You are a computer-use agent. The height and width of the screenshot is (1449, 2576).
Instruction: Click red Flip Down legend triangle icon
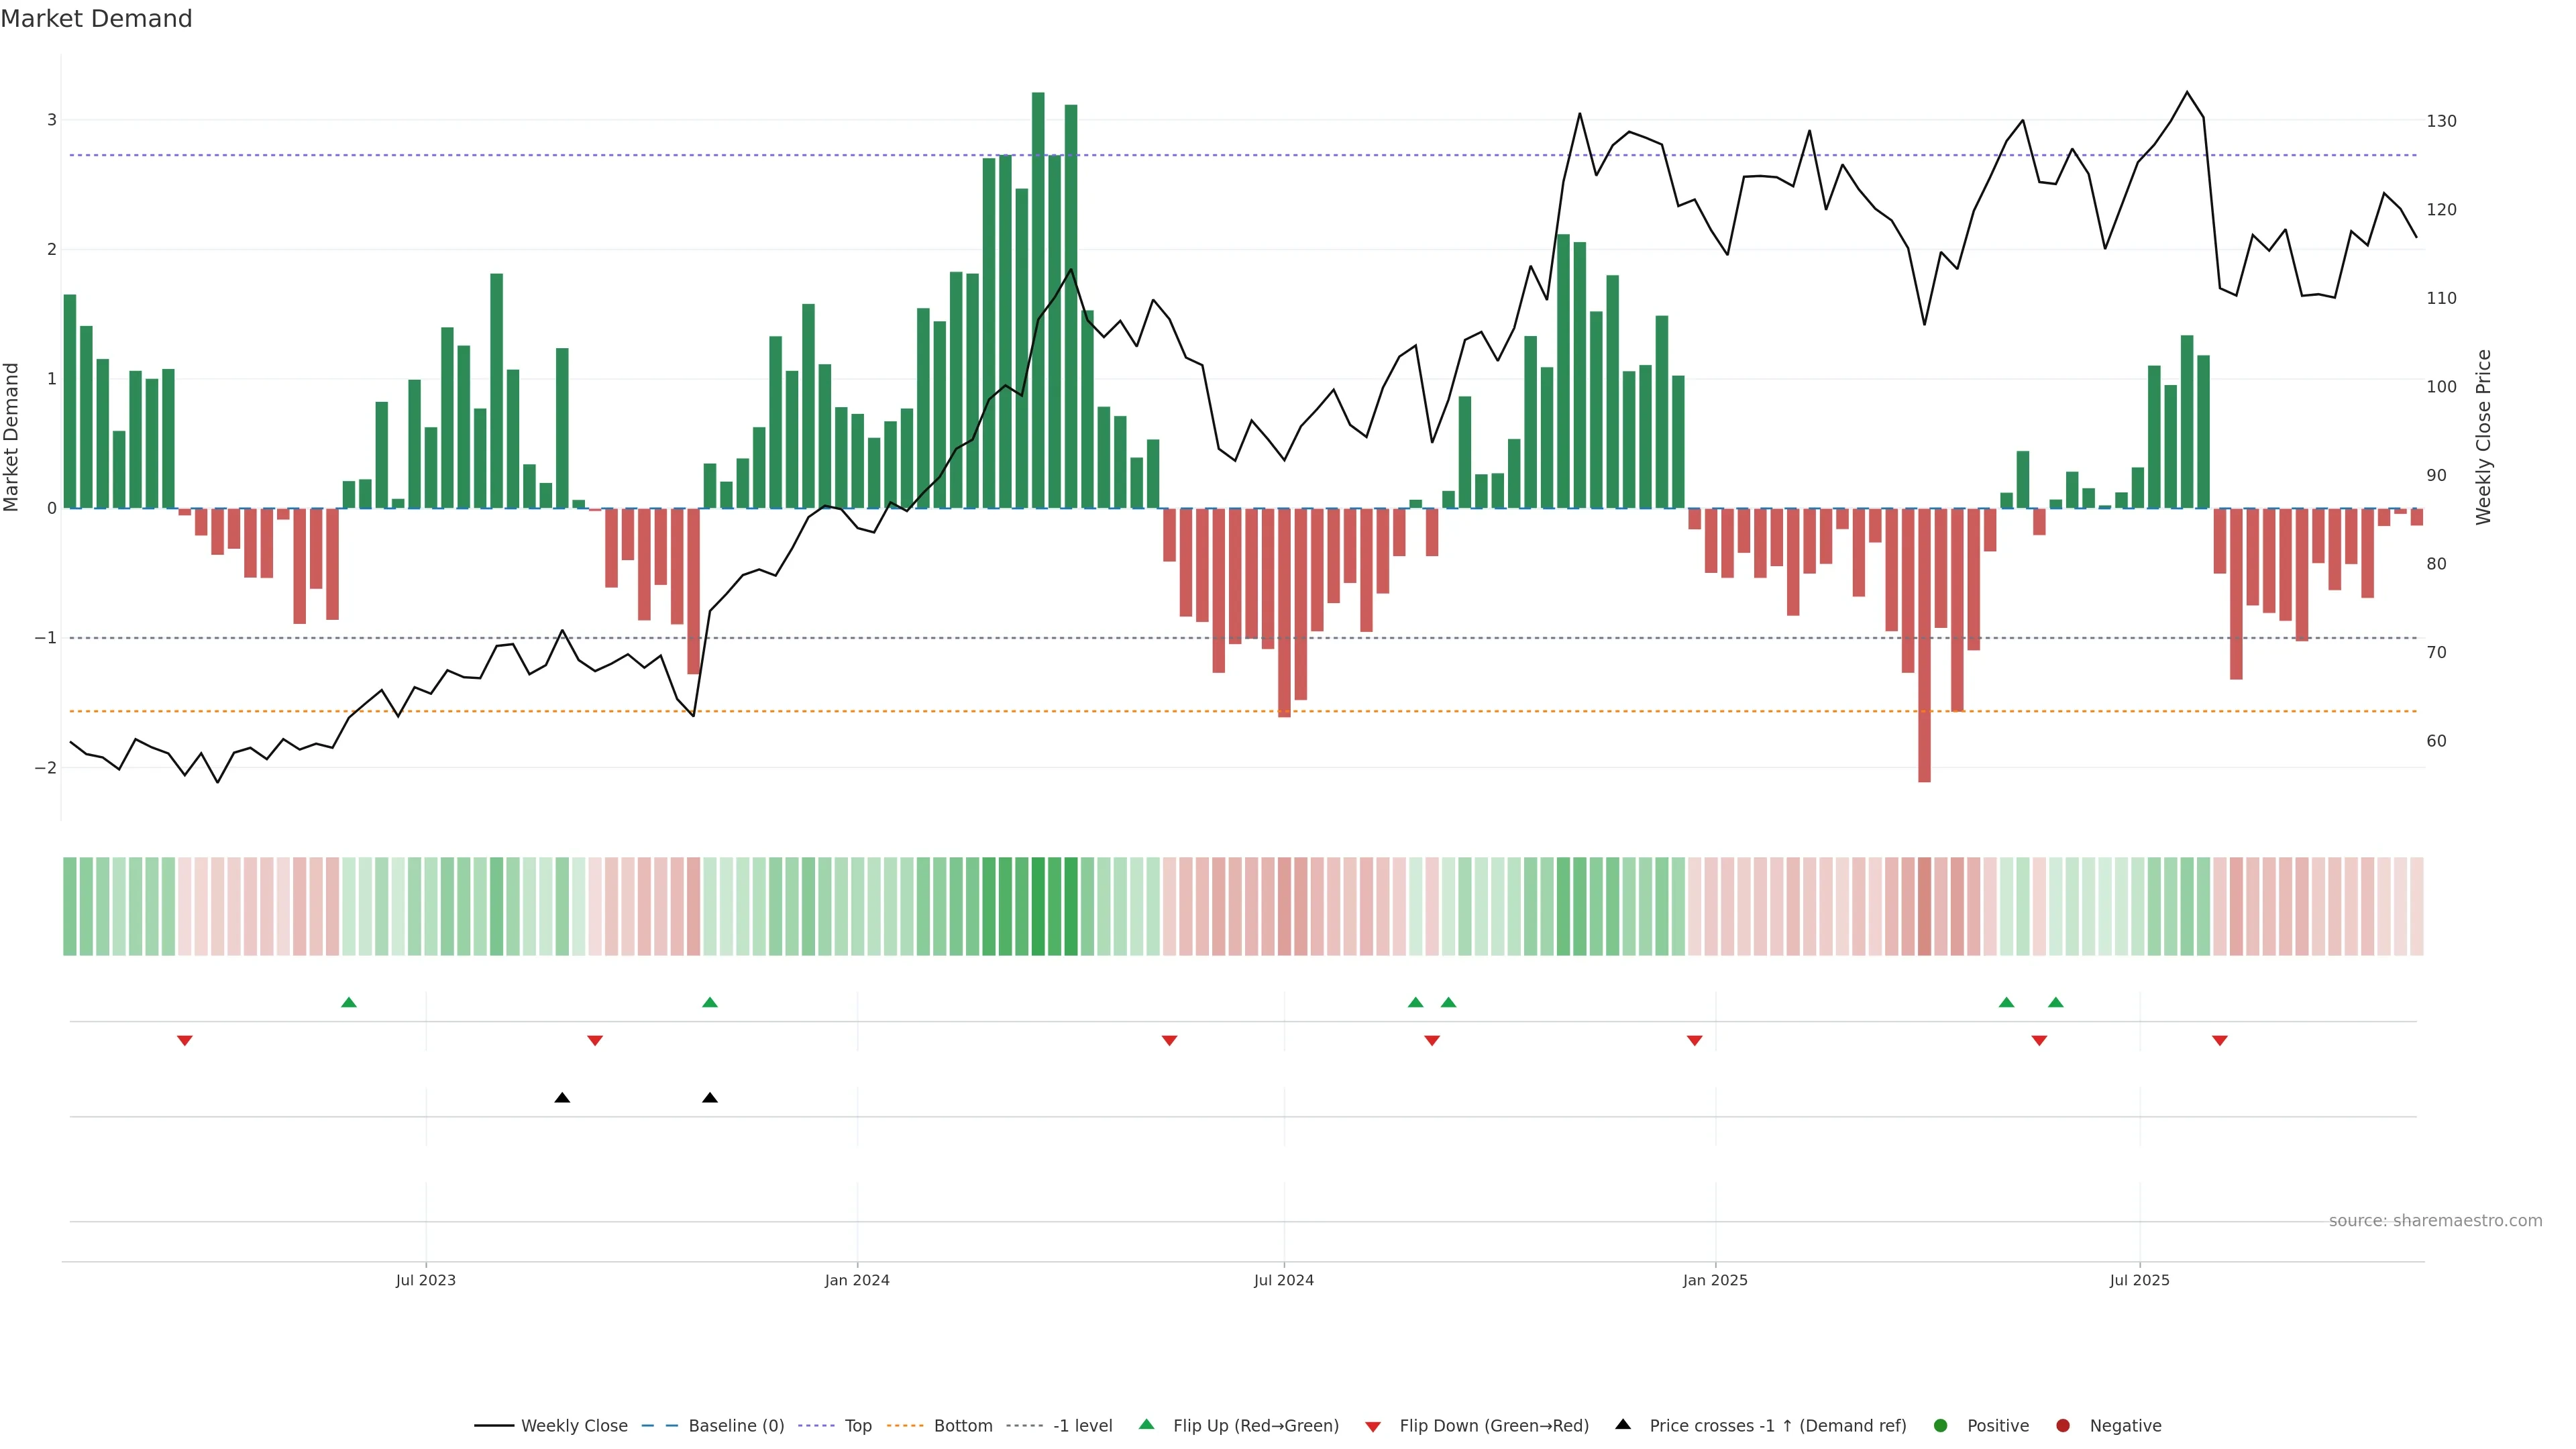[x=1373, y=1427]
